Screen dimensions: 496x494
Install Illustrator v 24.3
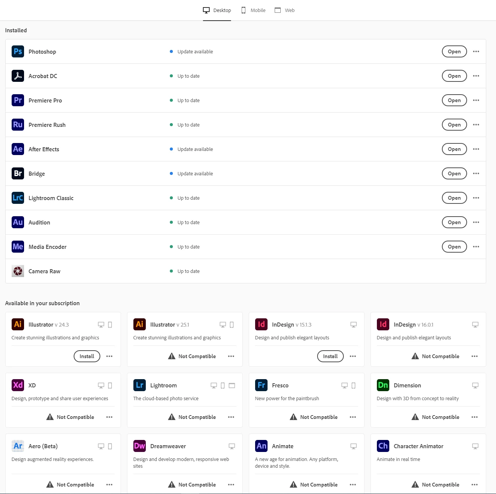coord(87,356)
